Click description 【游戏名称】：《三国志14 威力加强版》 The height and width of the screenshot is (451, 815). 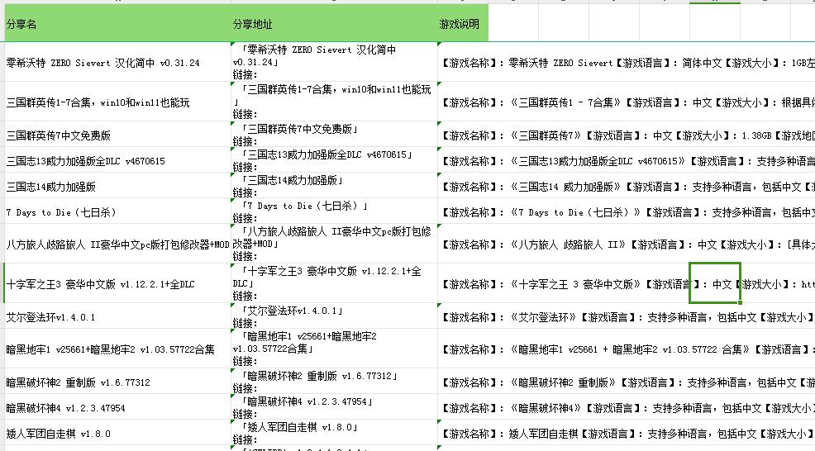[627, 186]
